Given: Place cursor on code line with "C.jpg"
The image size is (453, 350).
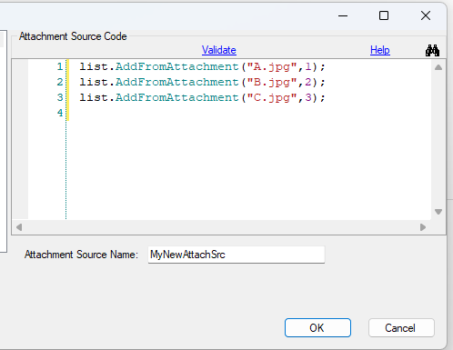Looking at the screenshot, I should tap(202, 97).
